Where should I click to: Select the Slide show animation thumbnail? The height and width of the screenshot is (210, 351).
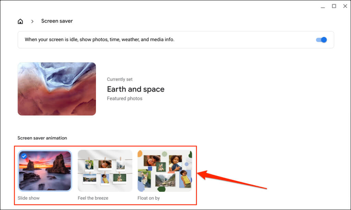click(x=45, y=171)
